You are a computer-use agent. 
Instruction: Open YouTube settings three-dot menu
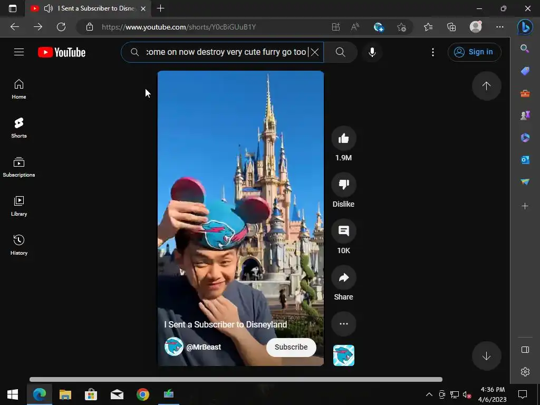click(433, 52)
